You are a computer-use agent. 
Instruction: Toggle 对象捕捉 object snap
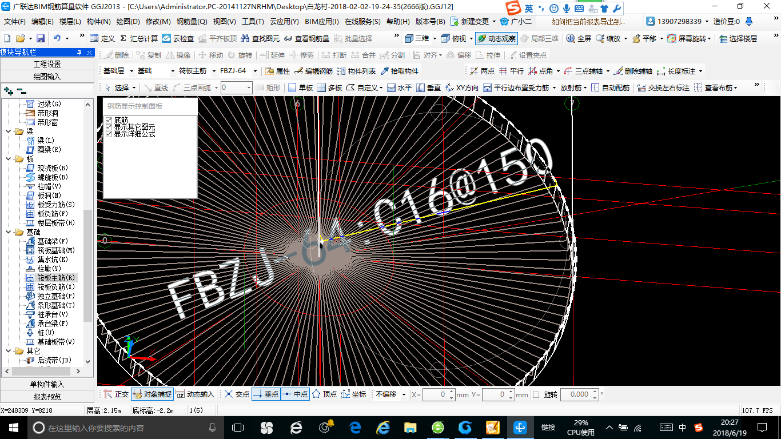click(x=152, y=394)
